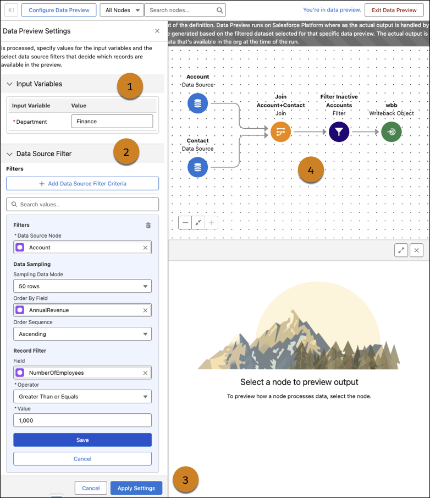Cancel the filter criteria edit

coord(82,458)
